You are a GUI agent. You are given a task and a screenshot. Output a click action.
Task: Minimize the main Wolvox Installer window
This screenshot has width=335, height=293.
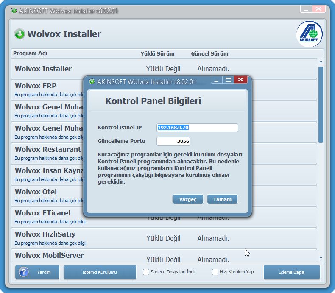306,9
